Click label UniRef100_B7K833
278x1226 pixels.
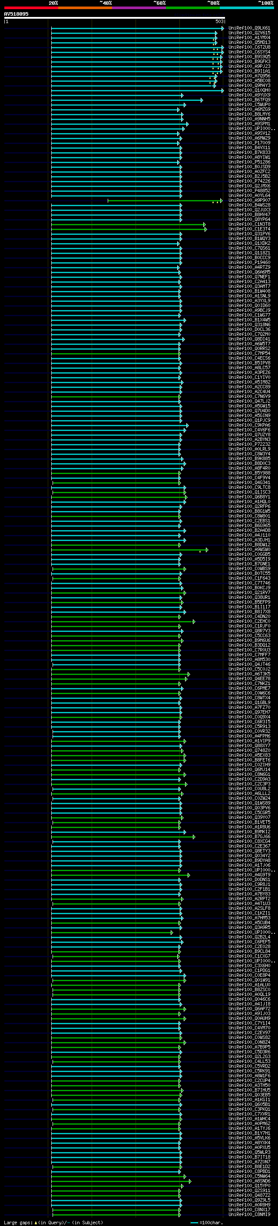[249, 153]
